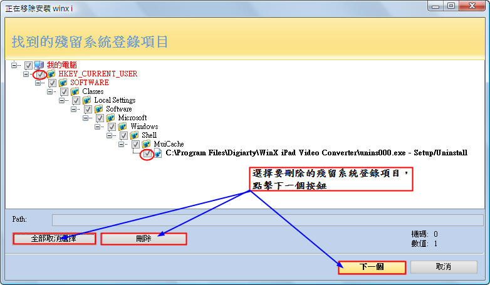The image size is (490, 285).
Task: Toggle the HKEY_CURRENT_USER checkbox
Action: [x=41, y=74]
